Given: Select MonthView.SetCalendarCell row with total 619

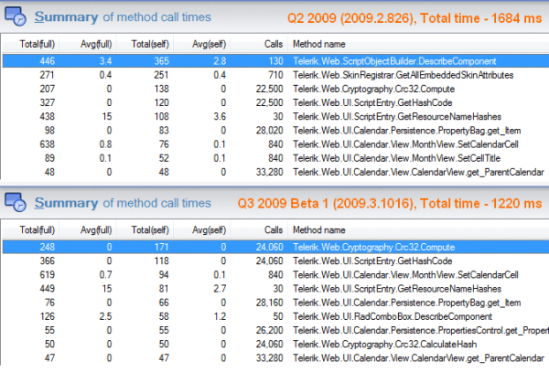Looking at the screenshot, I should (276, 275).
